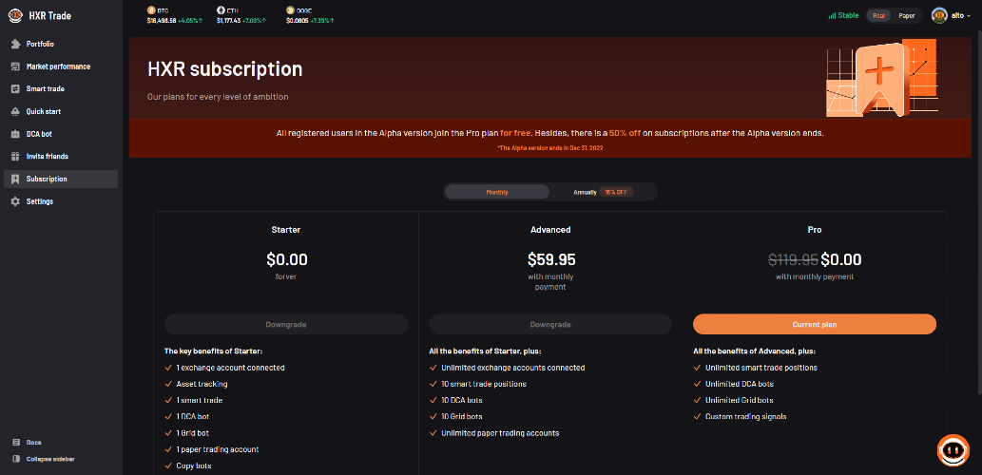Select Annually billing option

604,192
